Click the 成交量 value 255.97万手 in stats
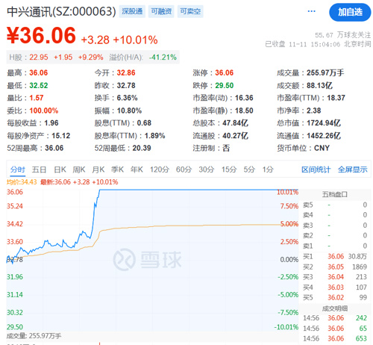373x345 pixels. tap(325, 73)
